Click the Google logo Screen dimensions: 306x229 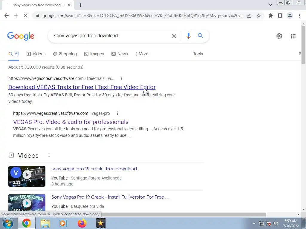click(21, 36)
